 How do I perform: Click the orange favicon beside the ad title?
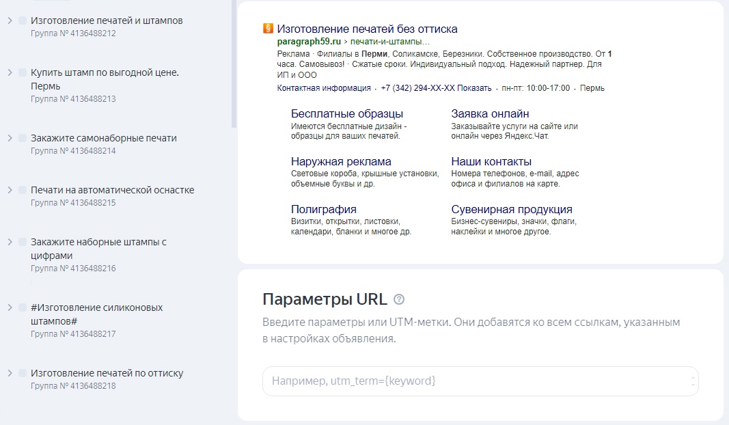(269, 29)
